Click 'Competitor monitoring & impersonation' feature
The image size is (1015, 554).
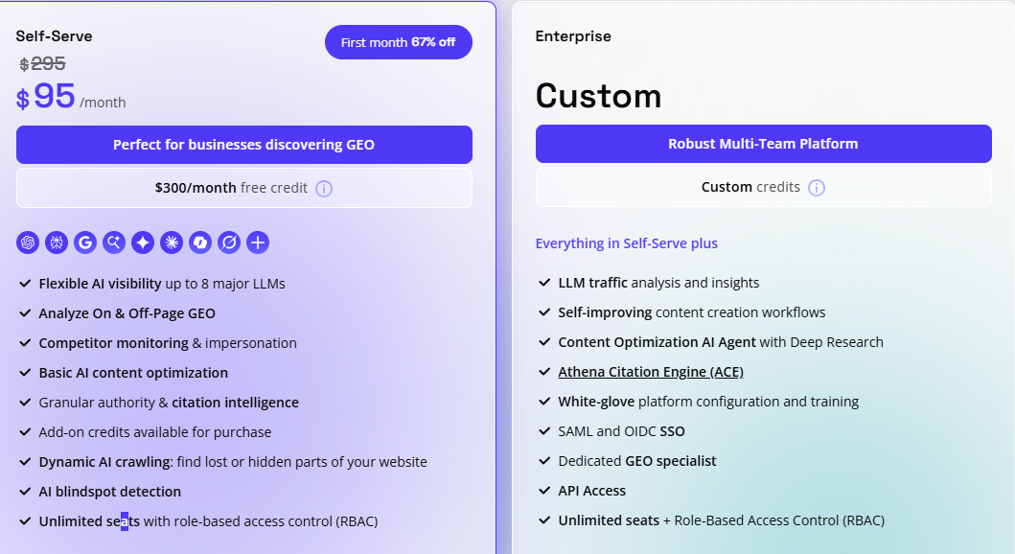[168, 343]
